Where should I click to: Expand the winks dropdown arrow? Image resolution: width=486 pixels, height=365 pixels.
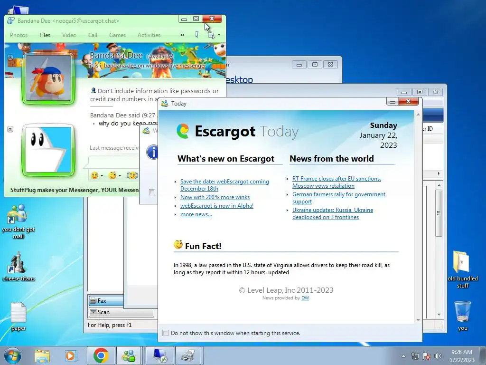coord(120,176)
